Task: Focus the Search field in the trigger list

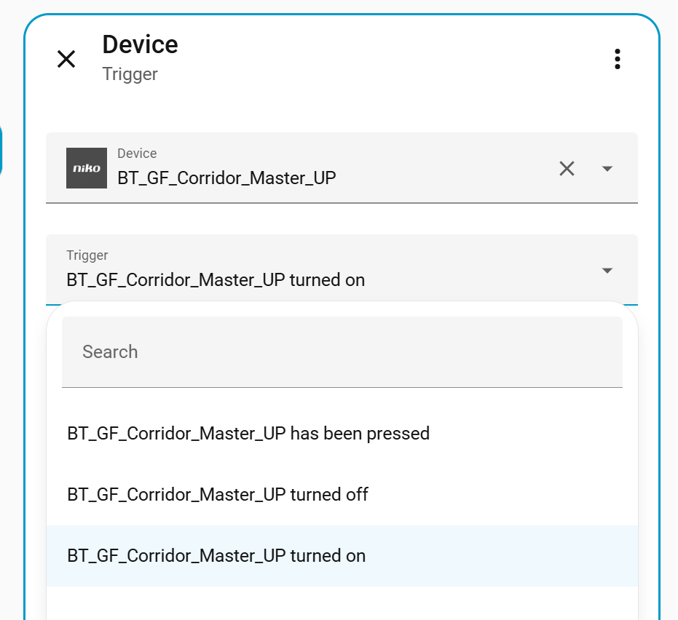Action: (342, 352)
